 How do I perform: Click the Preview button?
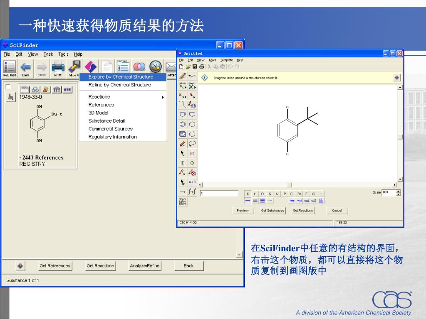click(x=243, y=211)
